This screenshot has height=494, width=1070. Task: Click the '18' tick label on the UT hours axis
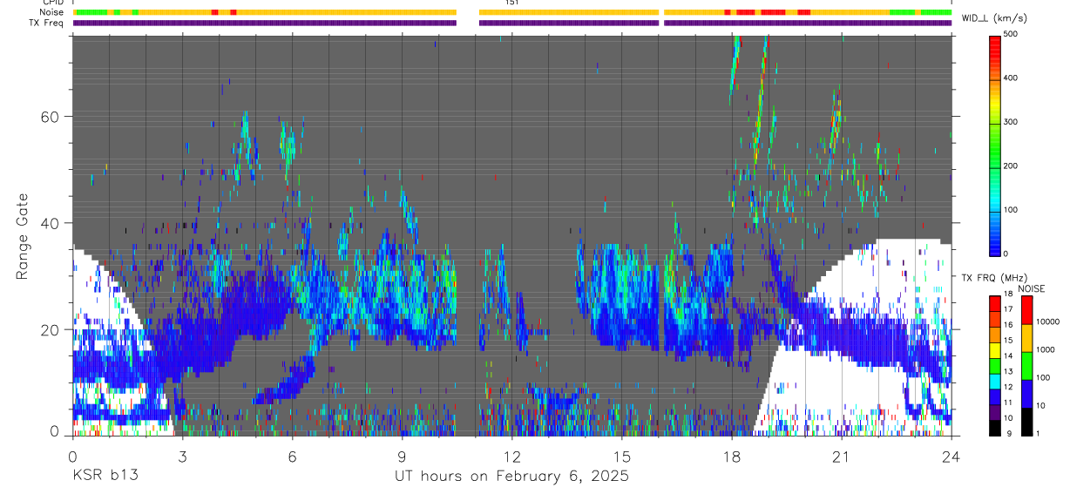tap(732, 457)
